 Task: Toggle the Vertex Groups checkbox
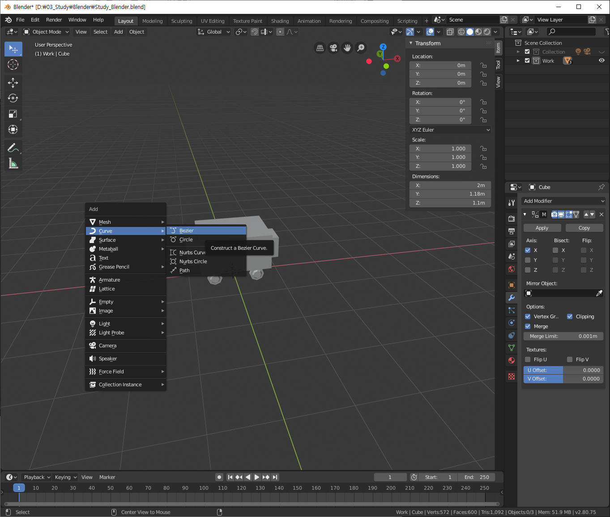[528, 316]
